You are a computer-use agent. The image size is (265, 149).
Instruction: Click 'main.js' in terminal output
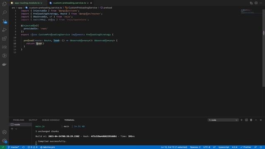[x=40, y=126]
